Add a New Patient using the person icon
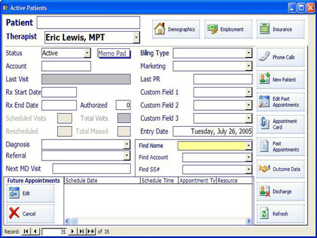Viewport: 317px width, 238px height. click(281, 79)
